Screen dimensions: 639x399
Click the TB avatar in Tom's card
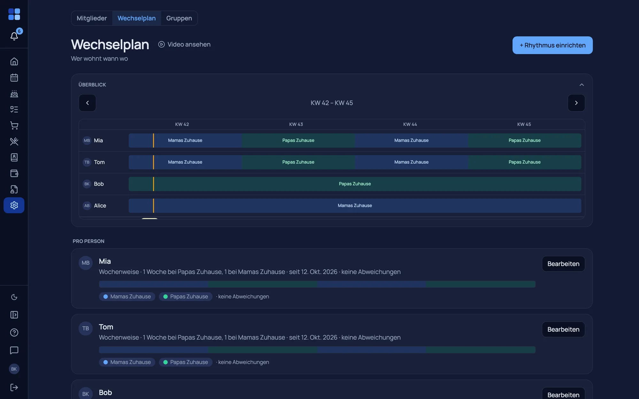coord(86,328)
